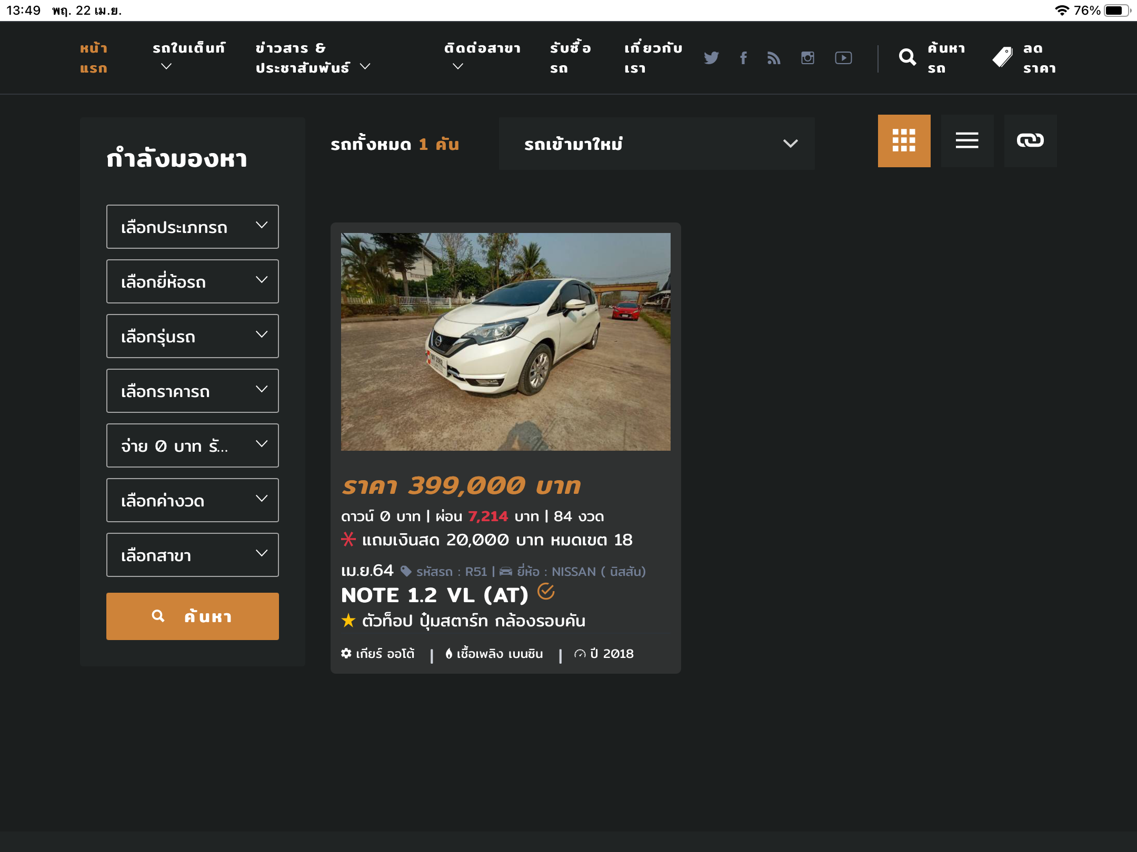
Task: Open the NOTE 1.2 VL (AT) listing title
Action: click(x=434, y=595)
